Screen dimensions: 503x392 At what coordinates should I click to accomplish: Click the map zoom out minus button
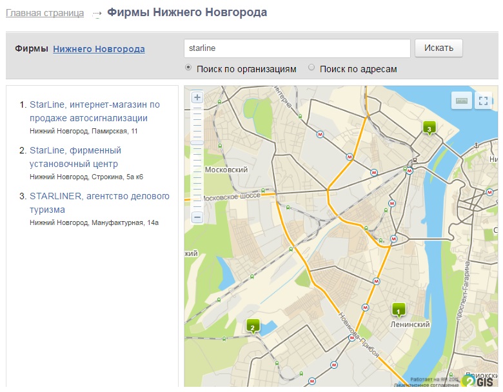coord(197,217)
